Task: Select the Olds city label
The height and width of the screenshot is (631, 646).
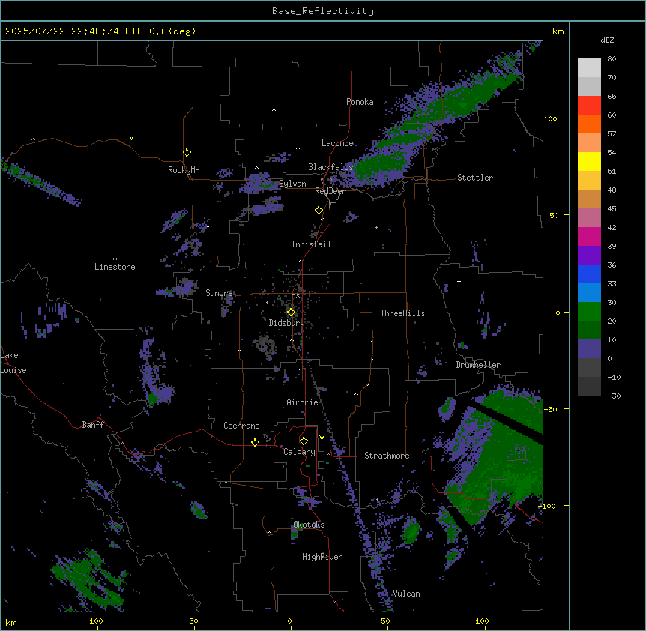Action: point(291,295)
